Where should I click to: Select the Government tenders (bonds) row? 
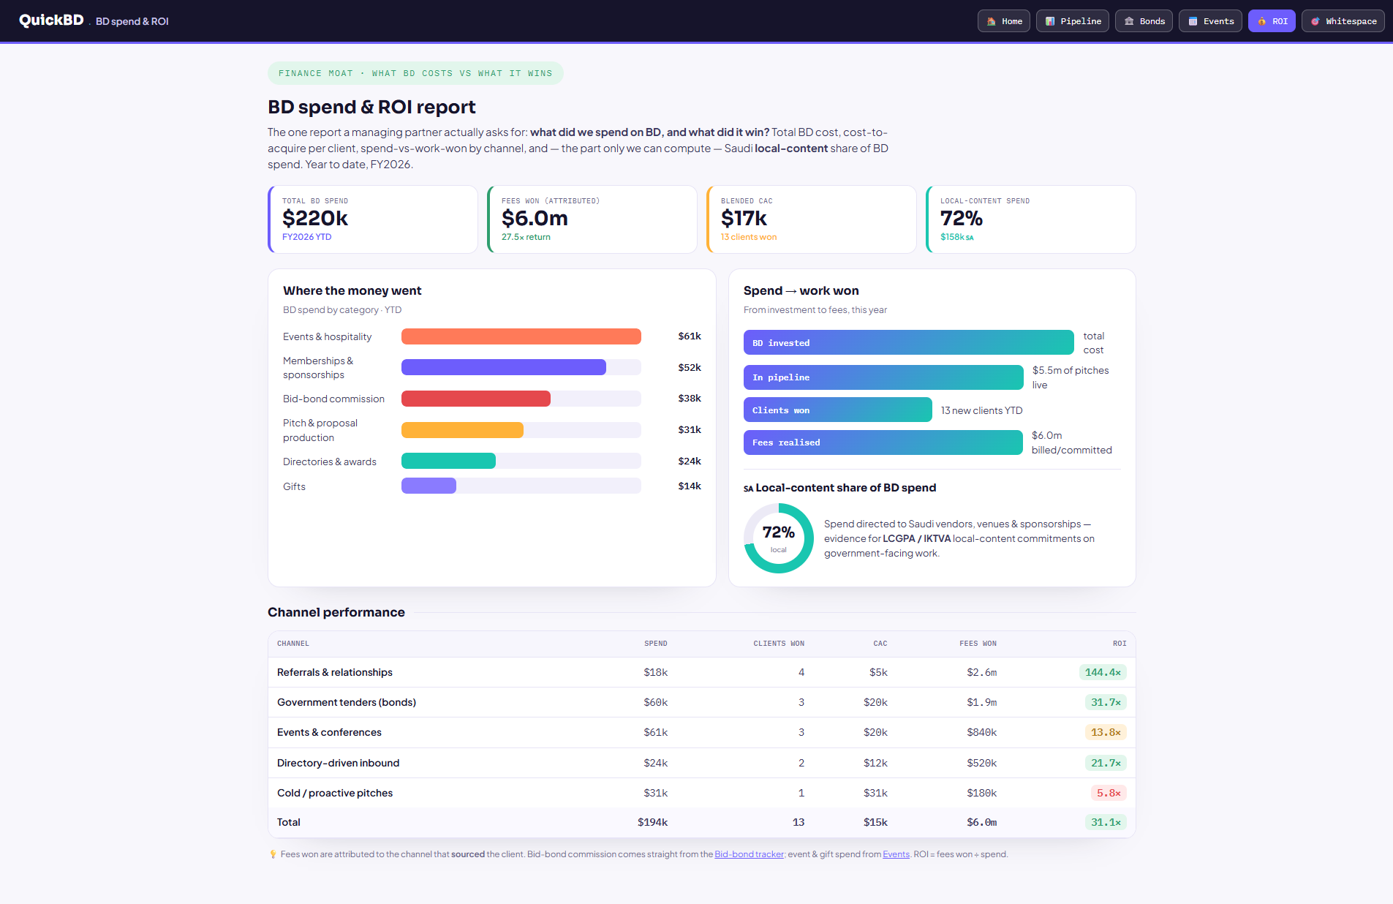[x=702, y=702]
